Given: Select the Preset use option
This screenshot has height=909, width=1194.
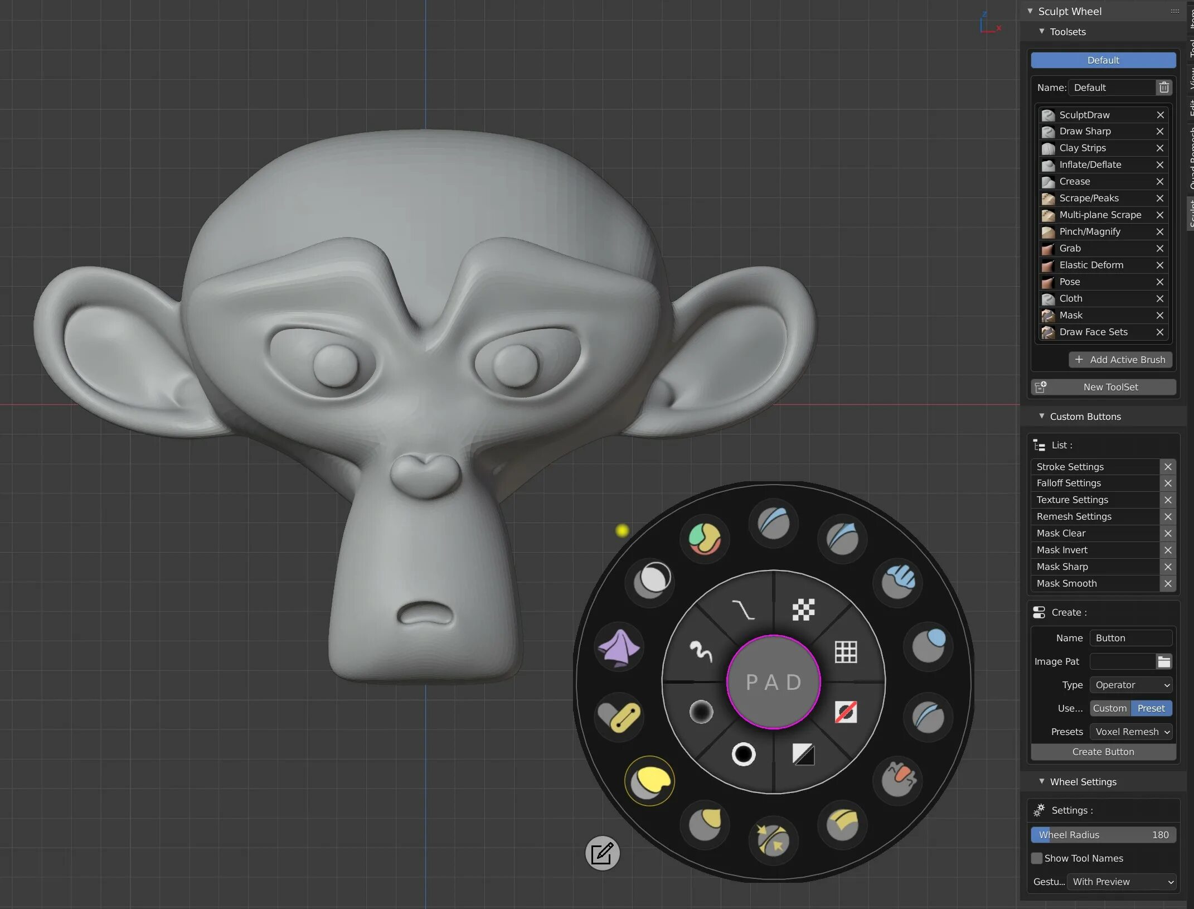Looking at the screenshot, I should click(1151, 708).
